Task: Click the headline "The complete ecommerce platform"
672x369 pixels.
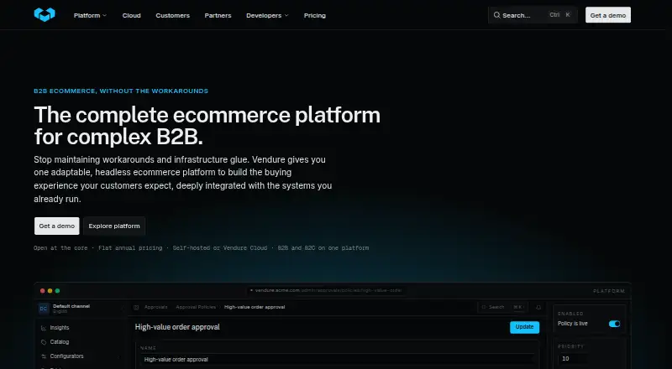Action: point(207,115)
